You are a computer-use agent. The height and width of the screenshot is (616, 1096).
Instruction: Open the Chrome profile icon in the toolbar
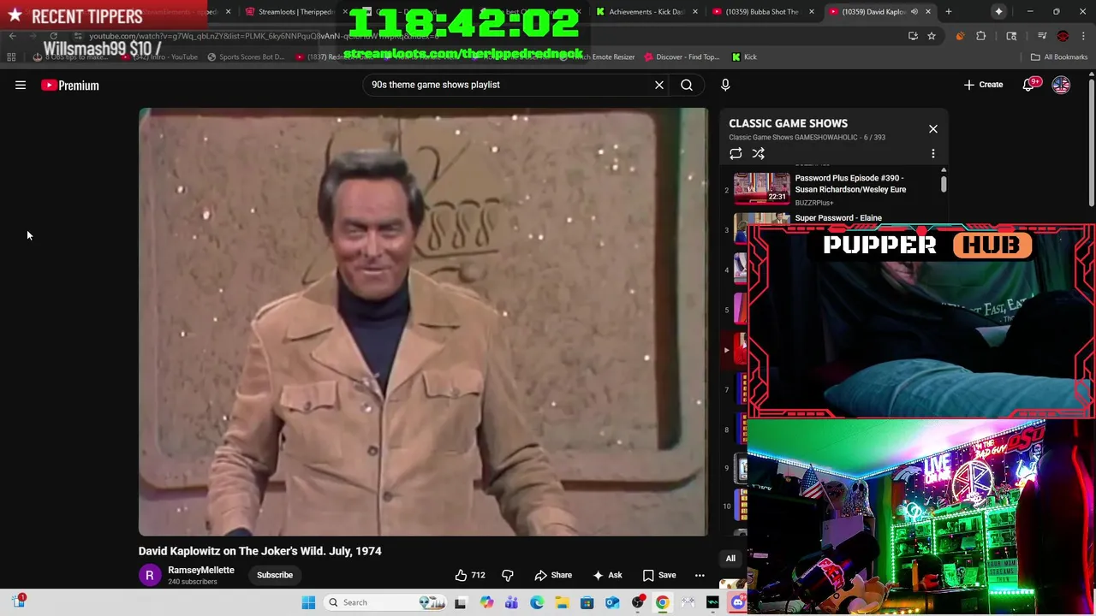pyautogui.click(x=1063, y=36)
